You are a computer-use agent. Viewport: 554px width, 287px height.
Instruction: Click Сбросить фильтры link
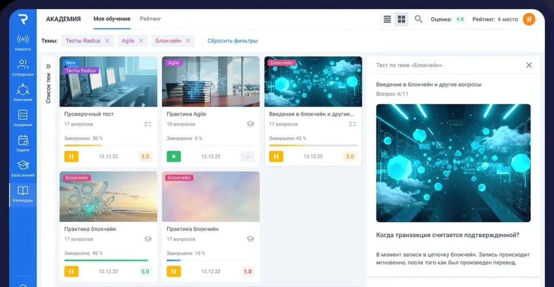pyautogui.click(x=233, y=41)
